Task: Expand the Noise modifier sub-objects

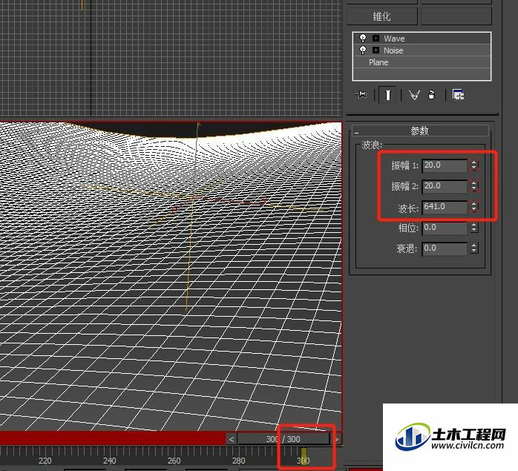Action: (x=376, y=50)
